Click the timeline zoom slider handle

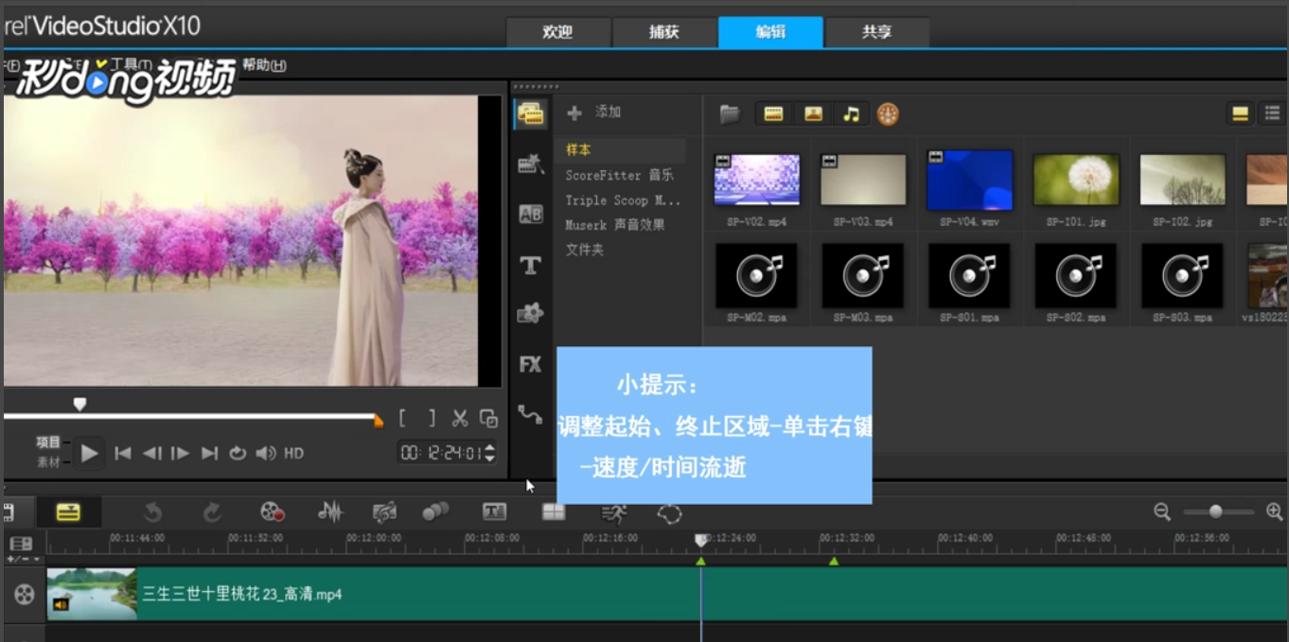pos(1215,512)
